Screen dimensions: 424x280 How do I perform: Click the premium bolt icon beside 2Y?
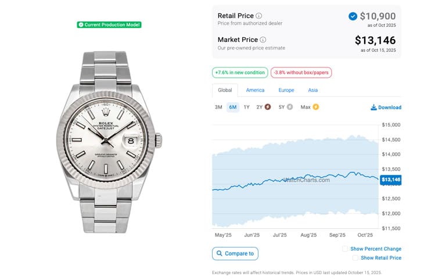[x=268, y=107]
